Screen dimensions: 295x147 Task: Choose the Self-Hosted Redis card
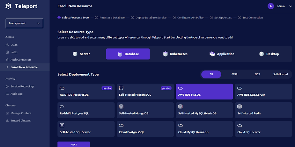[x=263, y=110]
